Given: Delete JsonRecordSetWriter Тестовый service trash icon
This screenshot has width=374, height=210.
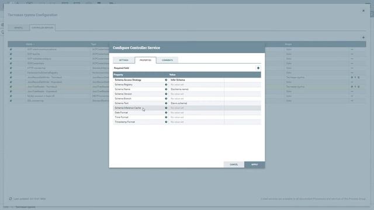Looking at the screenshot, I should 358,78.
